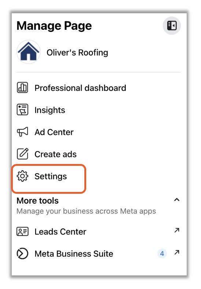Click the Create ads pencil icon

(23, 154)
